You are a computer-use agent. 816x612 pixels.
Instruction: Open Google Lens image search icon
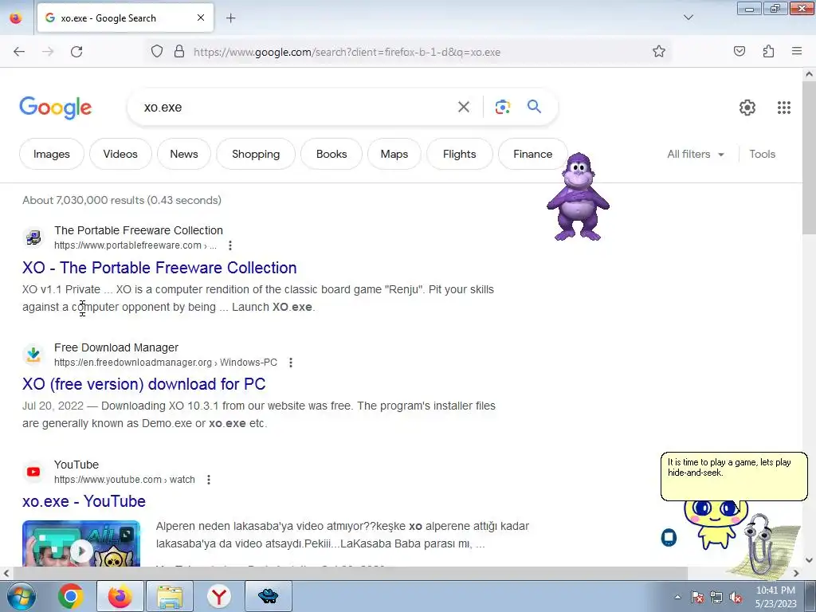pyautogui.click(x=503, y=108)
